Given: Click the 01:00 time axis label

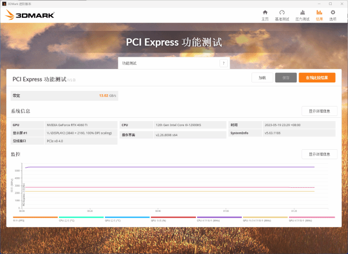Looking at the screenshot, I should [226, 211].
